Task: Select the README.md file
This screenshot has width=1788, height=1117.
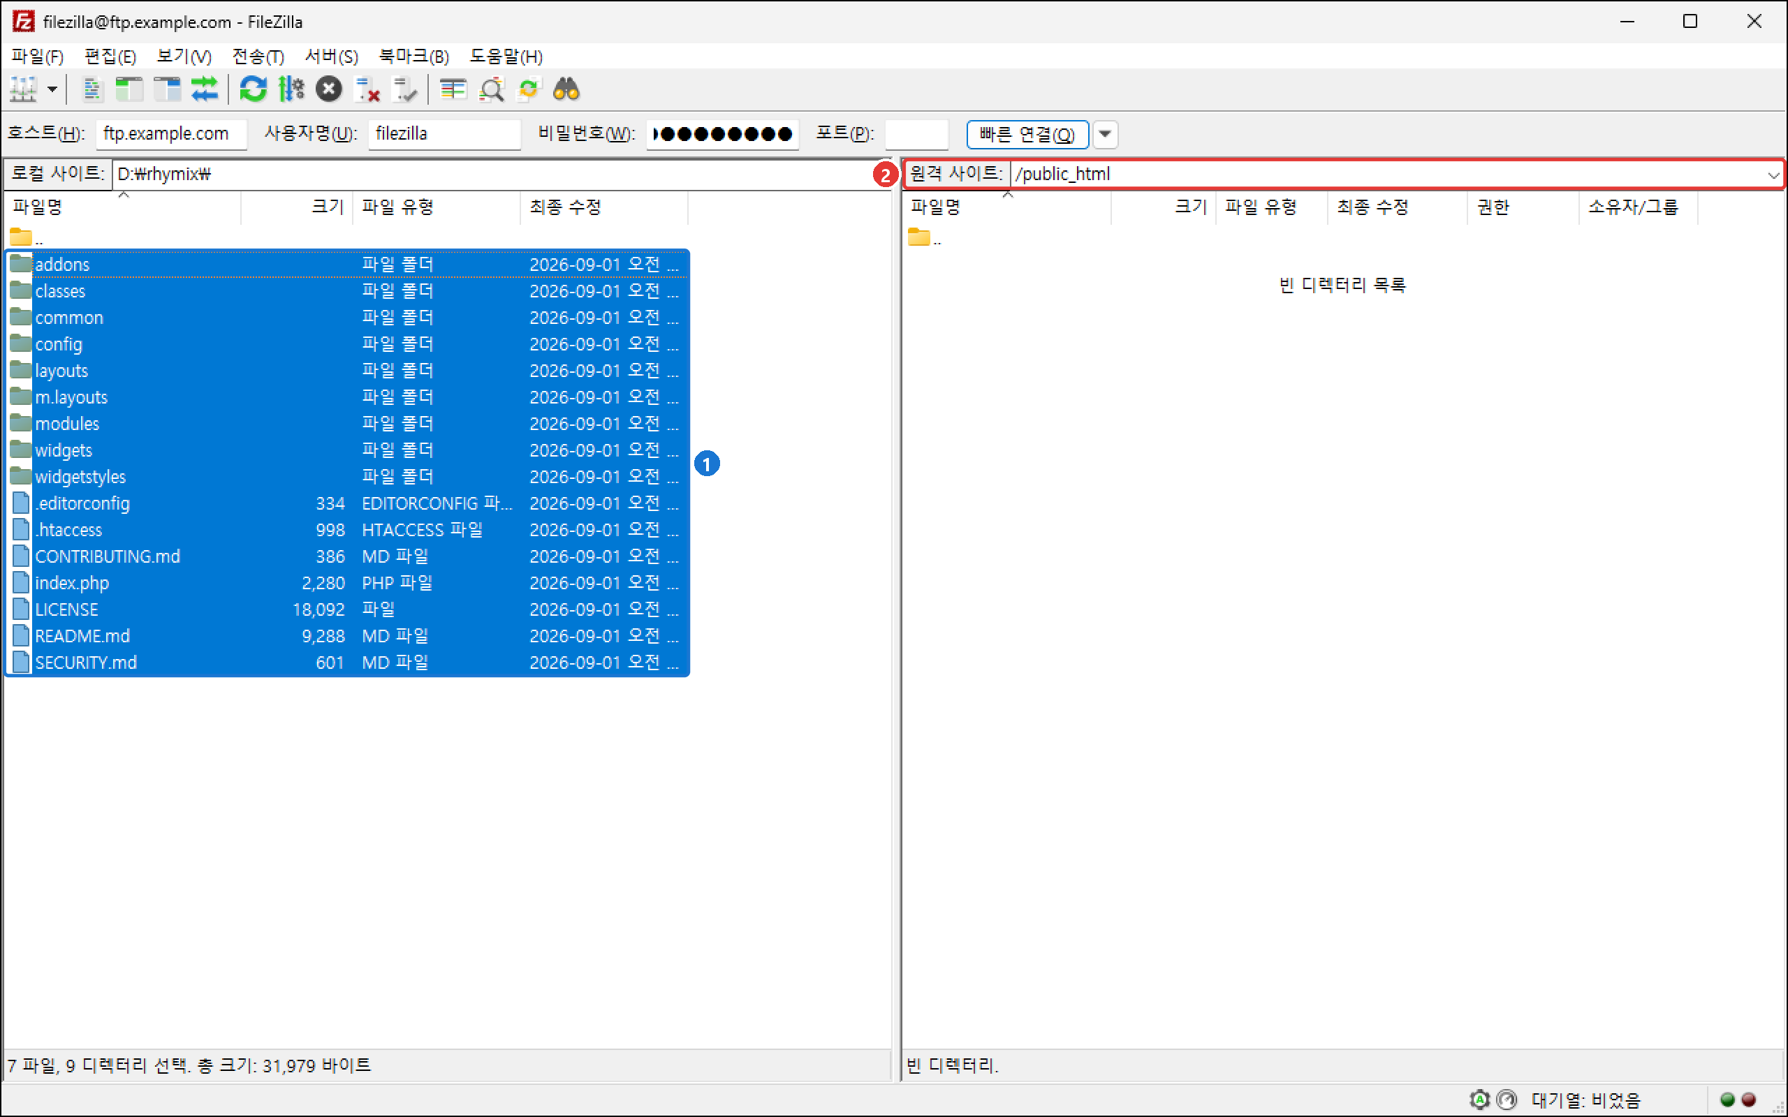Action: 347,637
